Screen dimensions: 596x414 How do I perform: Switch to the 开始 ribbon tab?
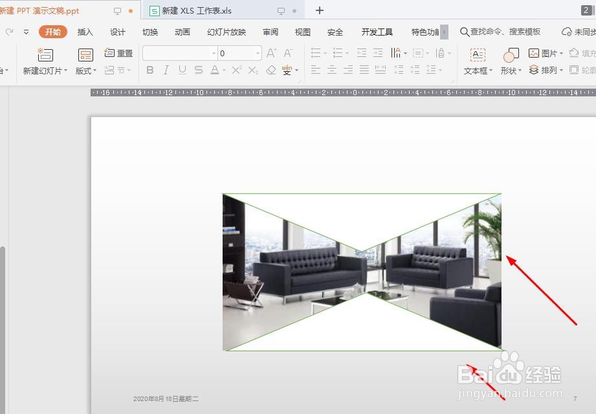click(x=53, y=32)
